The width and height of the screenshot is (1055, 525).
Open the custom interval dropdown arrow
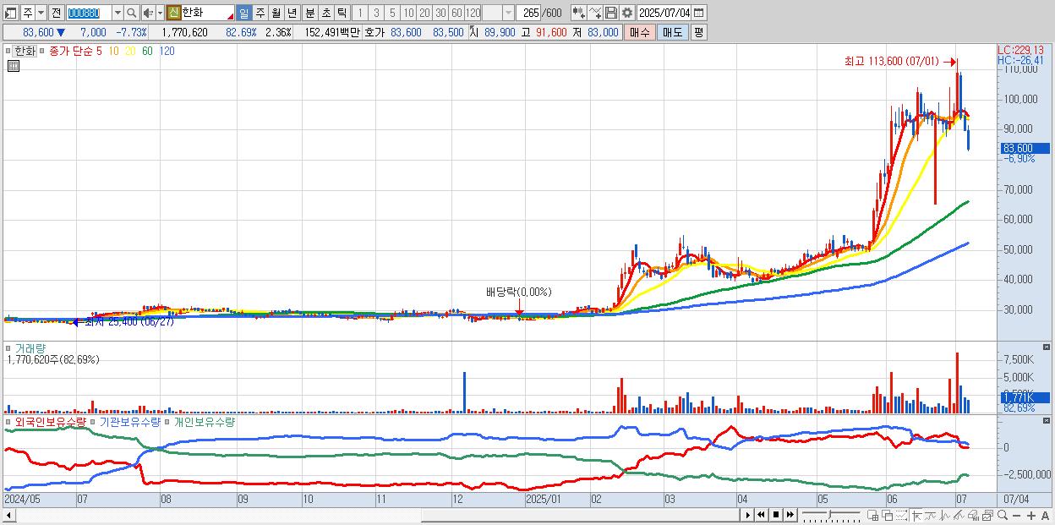click(508, 14)
